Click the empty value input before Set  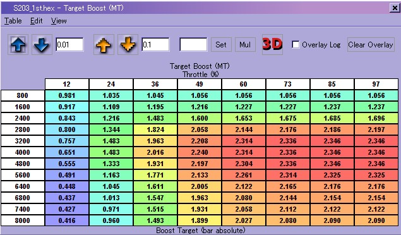(x=193, y=44)
